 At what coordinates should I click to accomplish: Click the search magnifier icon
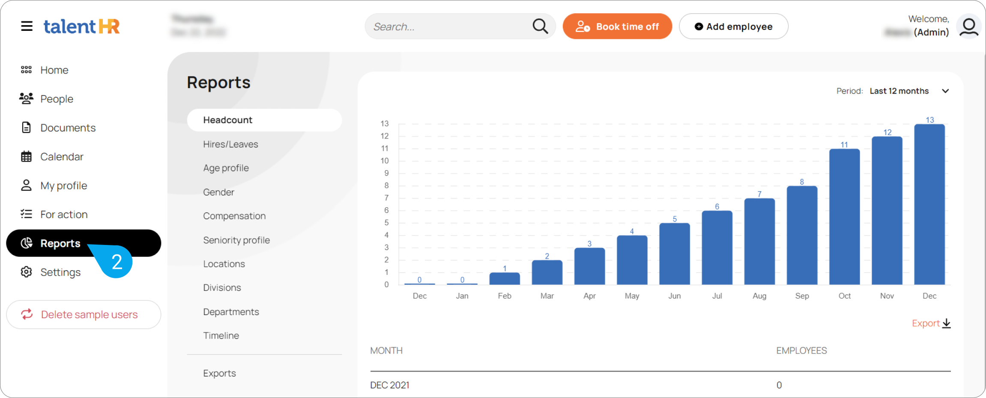coord(540,26)
